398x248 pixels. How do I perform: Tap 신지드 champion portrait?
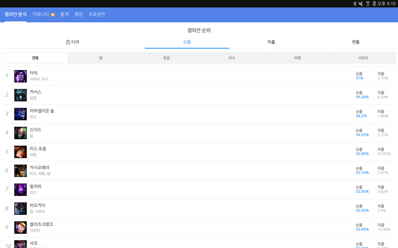point(21,133)
